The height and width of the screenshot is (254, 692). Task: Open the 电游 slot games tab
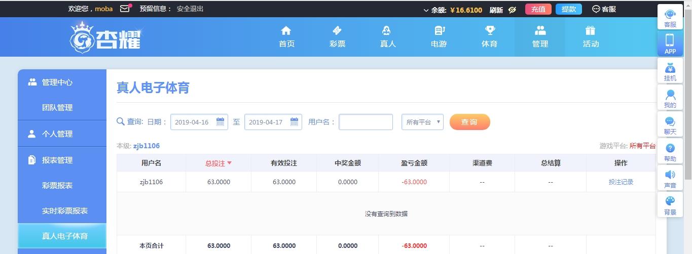tap(439, 37)
